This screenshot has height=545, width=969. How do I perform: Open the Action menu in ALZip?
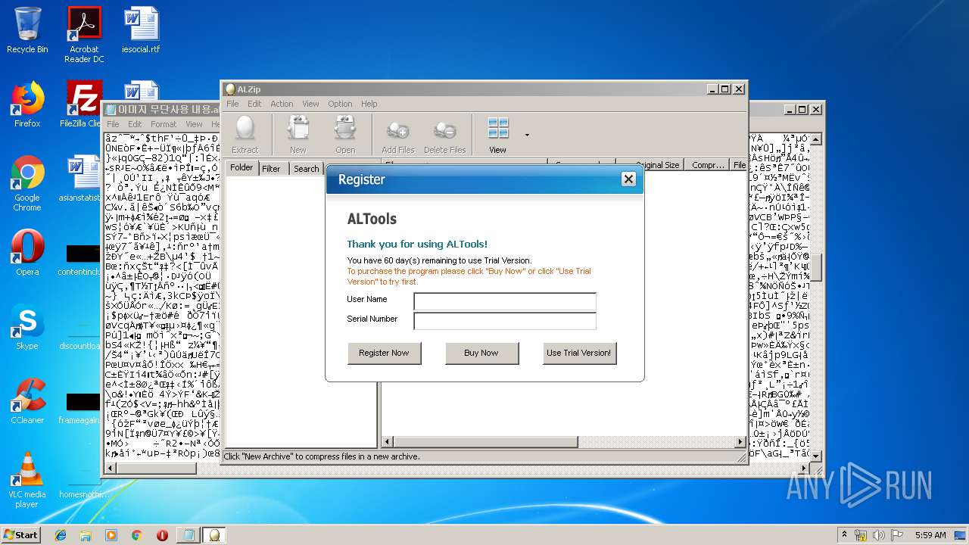(282, 104)
